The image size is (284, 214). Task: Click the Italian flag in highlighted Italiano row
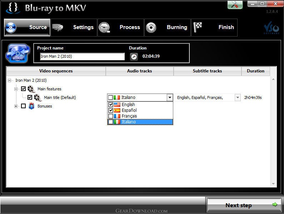tap(117, 122)
